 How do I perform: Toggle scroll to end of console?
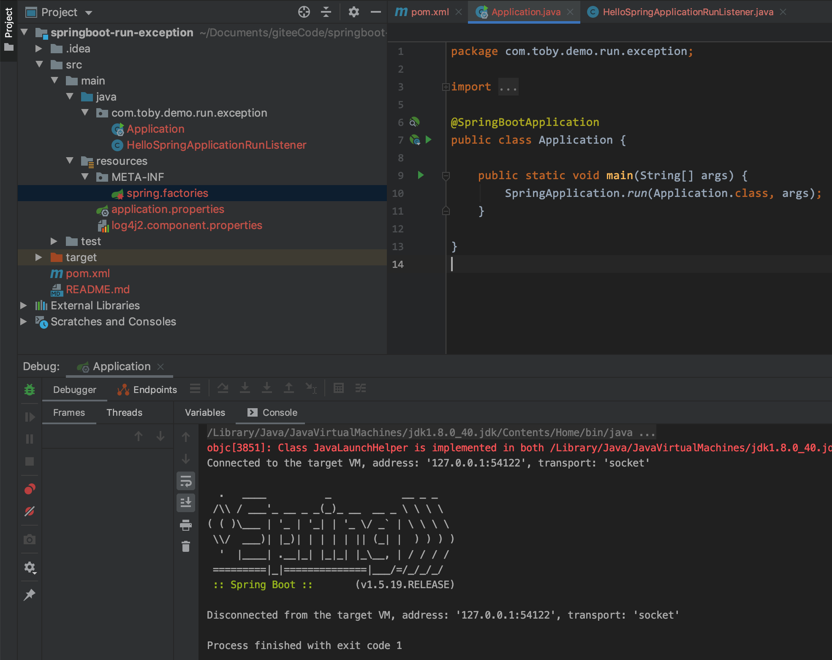(x=186, y=502)
